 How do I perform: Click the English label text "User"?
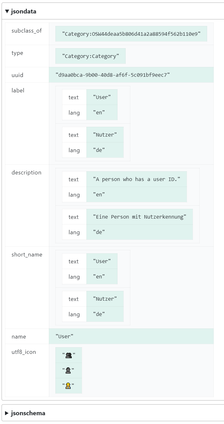click(x=102, y=97)
